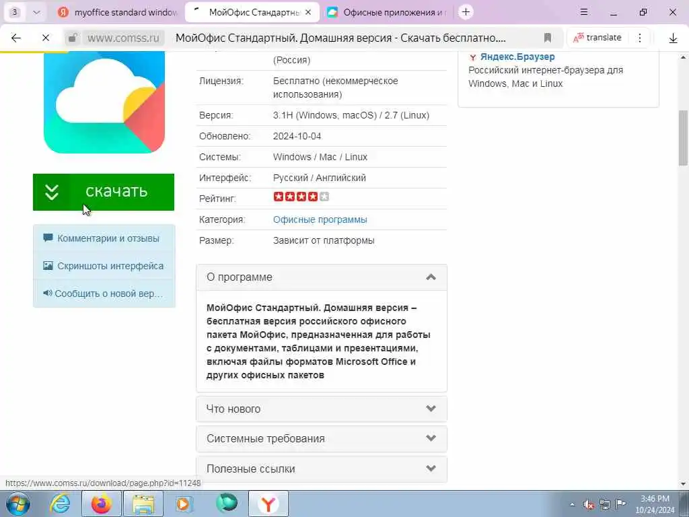The height and width of the screenshot is (517, 689).
Task: Click the scrollbar up arrow
Action: (x=684, y=57)
